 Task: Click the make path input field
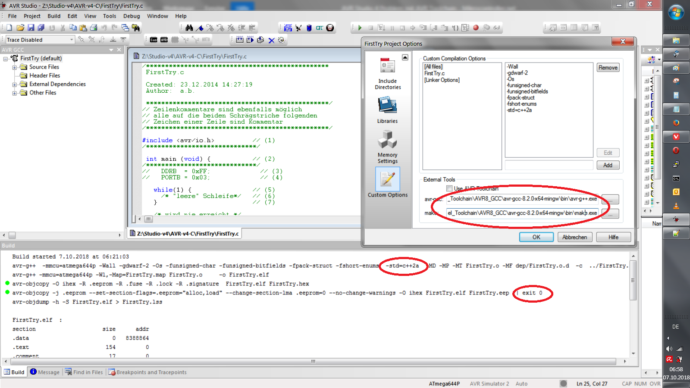click(522, 213)
